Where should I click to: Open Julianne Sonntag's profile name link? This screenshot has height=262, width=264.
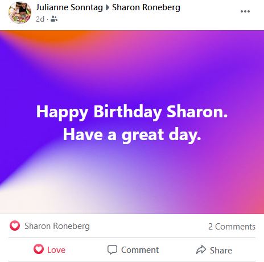click(69, 7)
